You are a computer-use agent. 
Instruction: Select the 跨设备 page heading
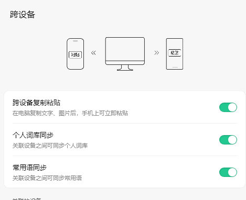[23, 15]
